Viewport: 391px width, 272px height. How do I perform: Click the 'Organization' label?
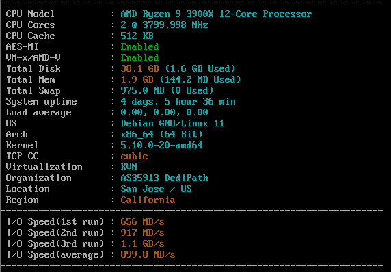point(38,178)
